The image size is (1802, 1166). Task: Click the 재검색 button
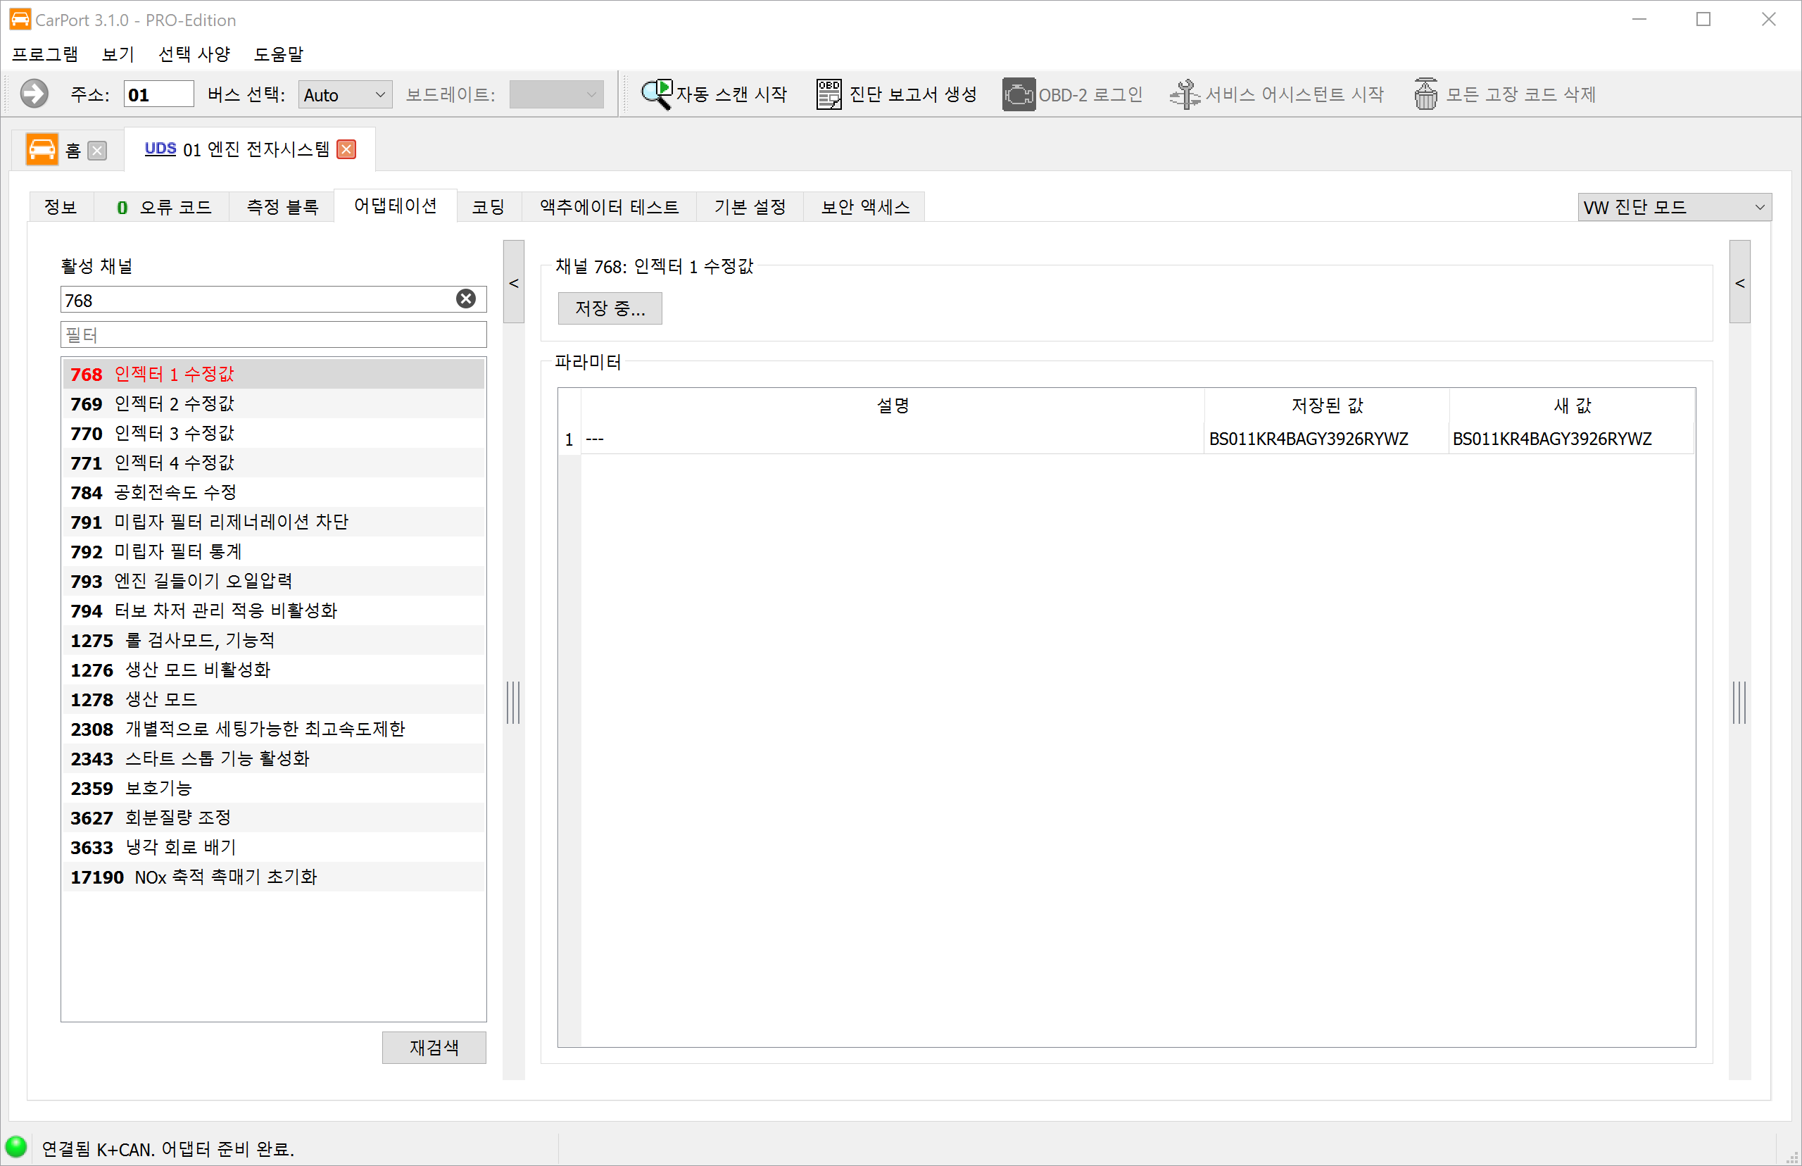coord(434,1047)
